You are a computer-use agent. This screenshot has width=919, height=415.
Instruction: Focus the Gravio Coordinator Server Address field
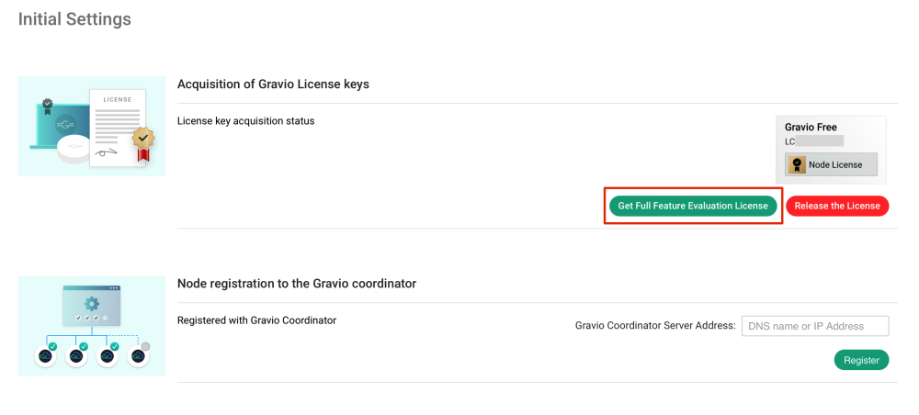(815, 326)
